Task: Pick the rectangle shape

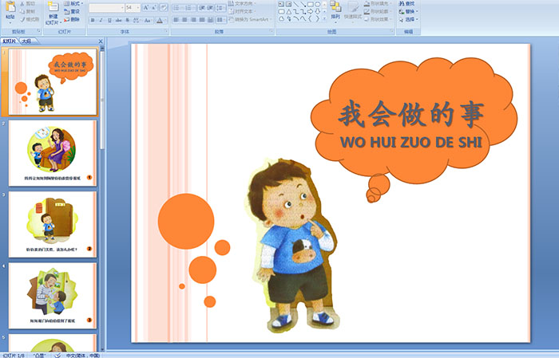Action: tap(311, 4)
